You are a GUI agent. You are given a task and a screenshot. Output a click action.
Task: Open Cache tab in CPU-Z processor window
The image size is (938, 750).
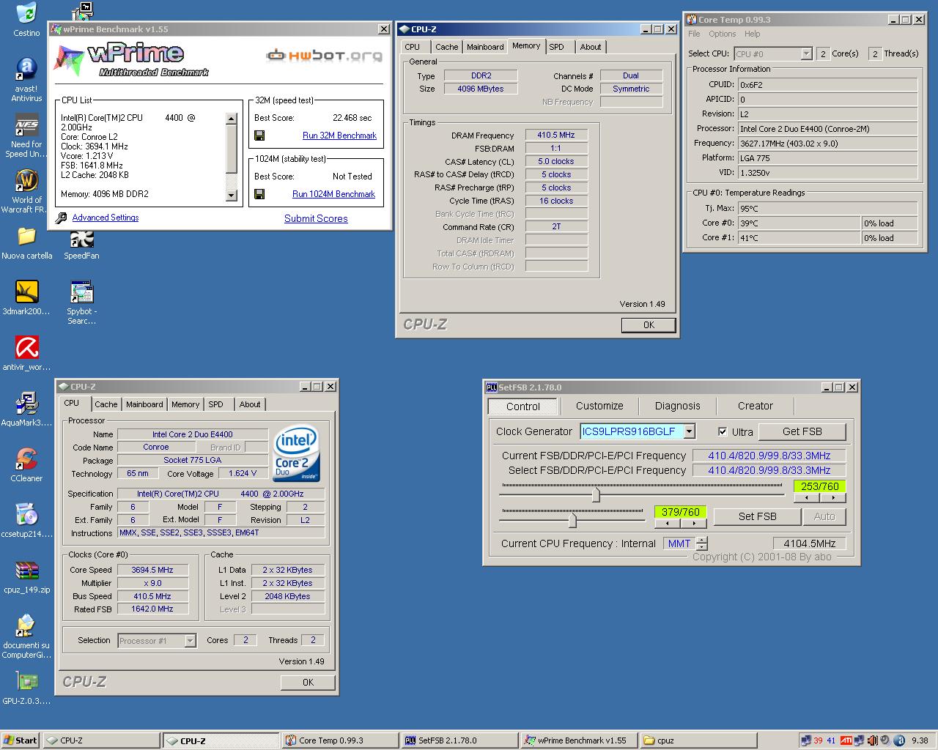[x=106, y=404]
